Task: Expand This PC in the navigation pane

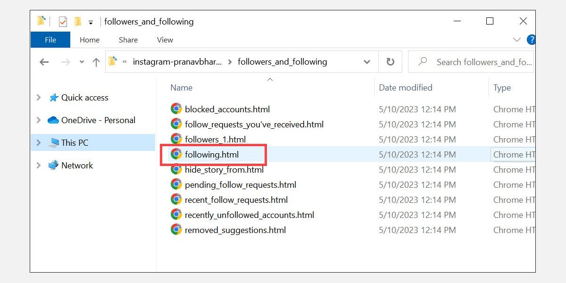Action: click(39, 142)
